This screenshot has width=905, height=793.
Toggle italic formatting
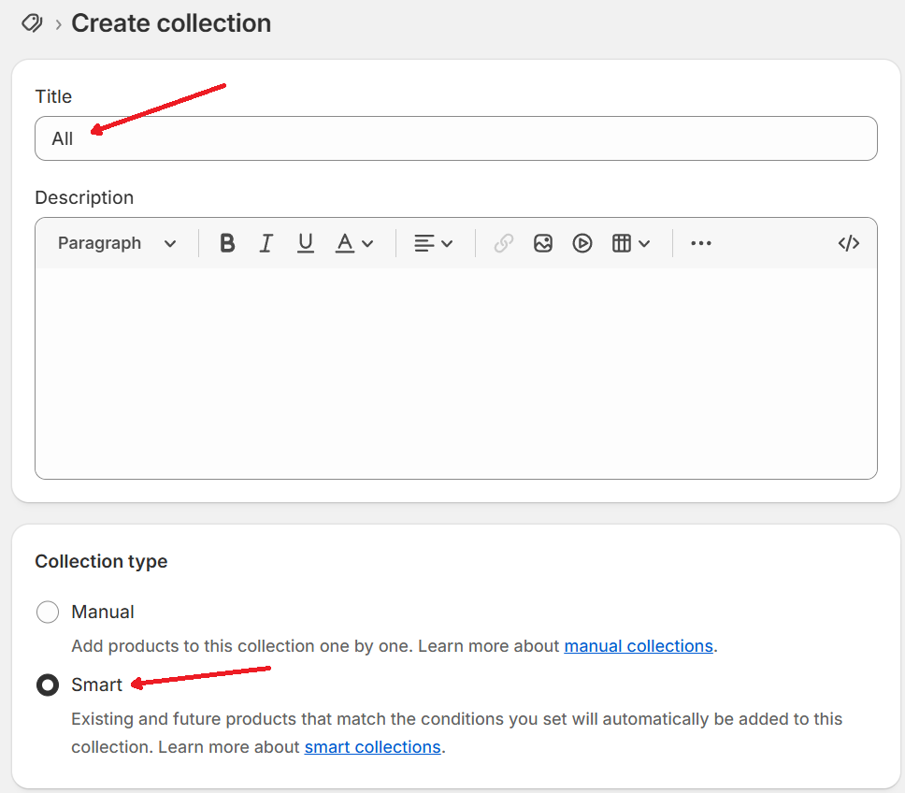(x=266, y=243)
